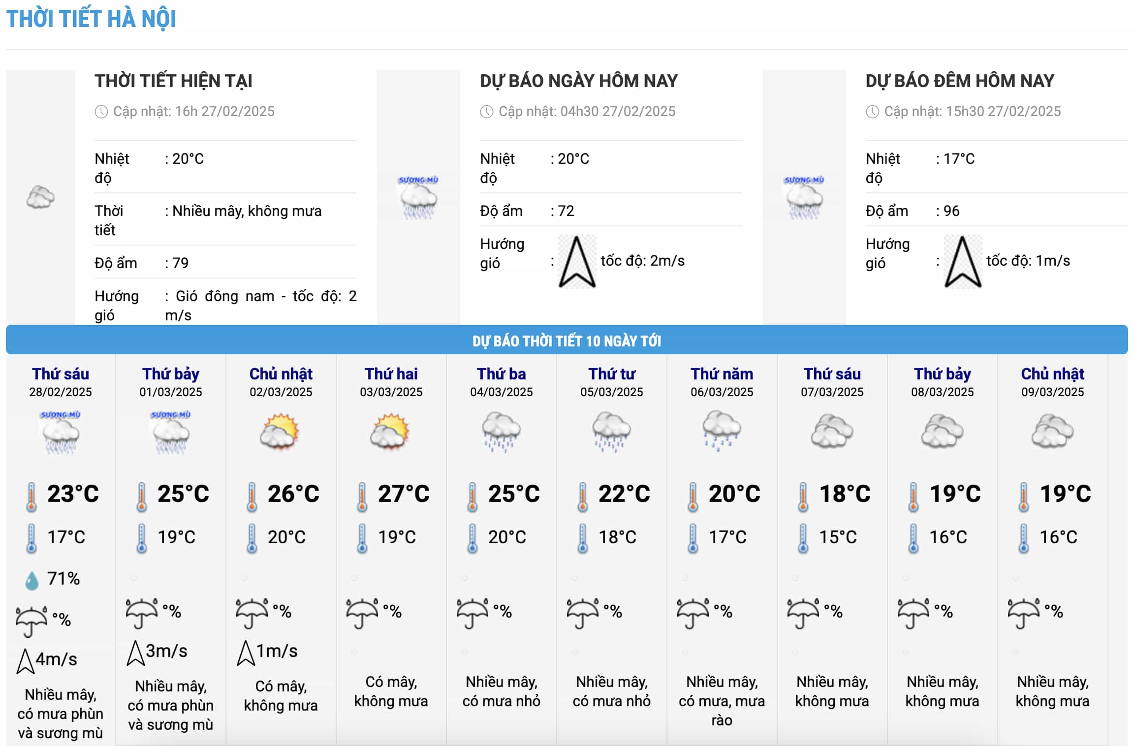Click the clock icon beside 16h 27/02/2025 update
The height and width of the screenshot is (746, 1134).
coord(101,112)
